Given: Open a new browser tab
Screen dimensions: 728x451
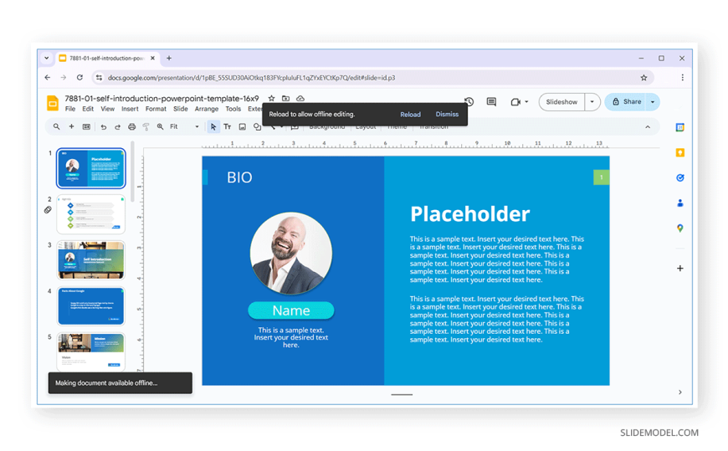Looking at the screenshot, I should coord(169,58).
